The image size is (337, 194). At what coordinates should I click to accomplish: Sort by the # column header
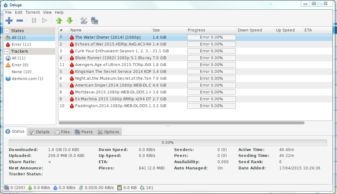point(64,30)
